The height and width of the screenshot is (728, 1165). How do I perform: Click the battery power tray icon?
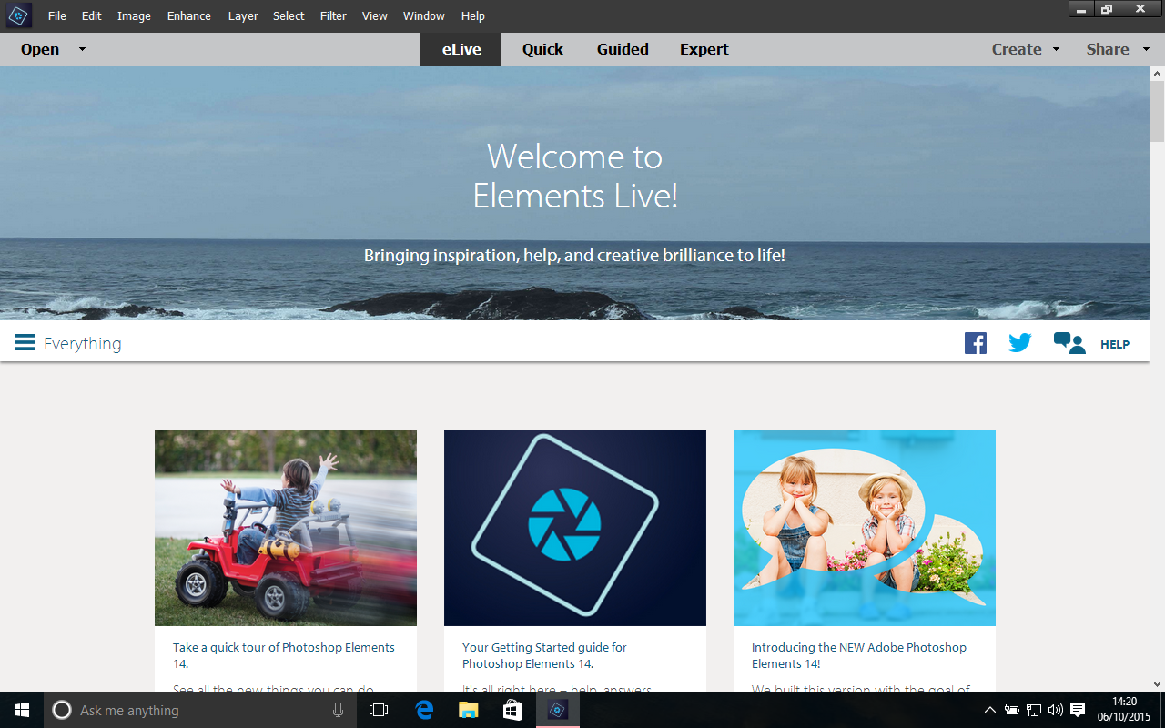coord(1012,710)
